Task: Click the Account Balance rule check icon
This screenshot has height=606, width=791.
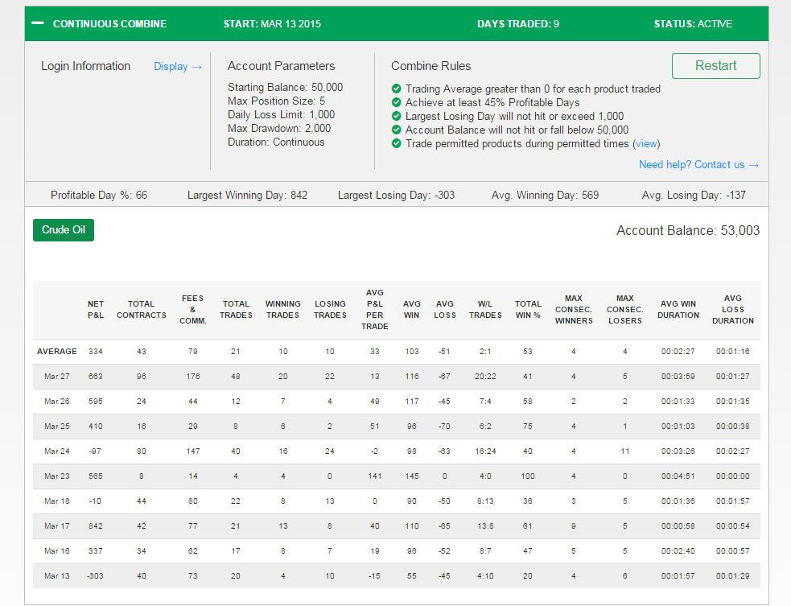Action: click(397, 130)
